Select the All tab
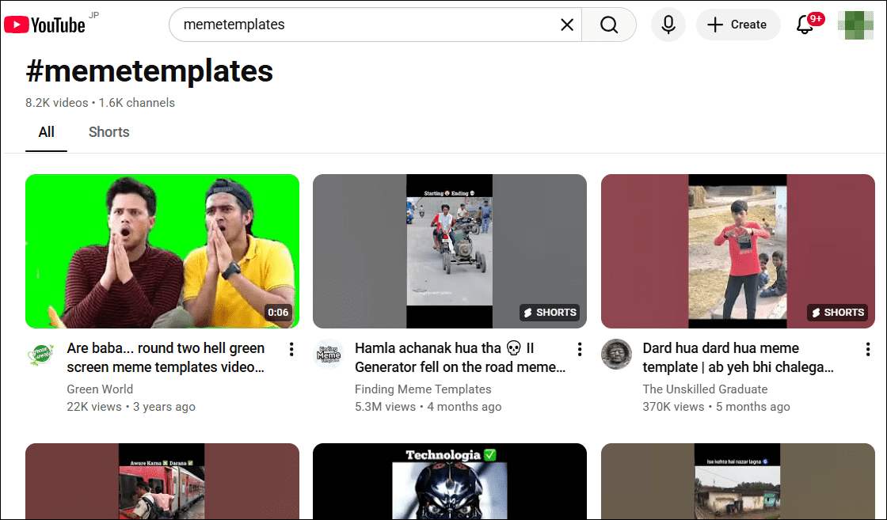 point(46,131)
